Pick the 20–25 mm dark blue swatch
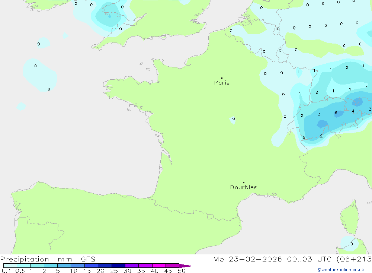Viewport: 372px width, 273px height. pyautogui.click(x=105, y=266)
